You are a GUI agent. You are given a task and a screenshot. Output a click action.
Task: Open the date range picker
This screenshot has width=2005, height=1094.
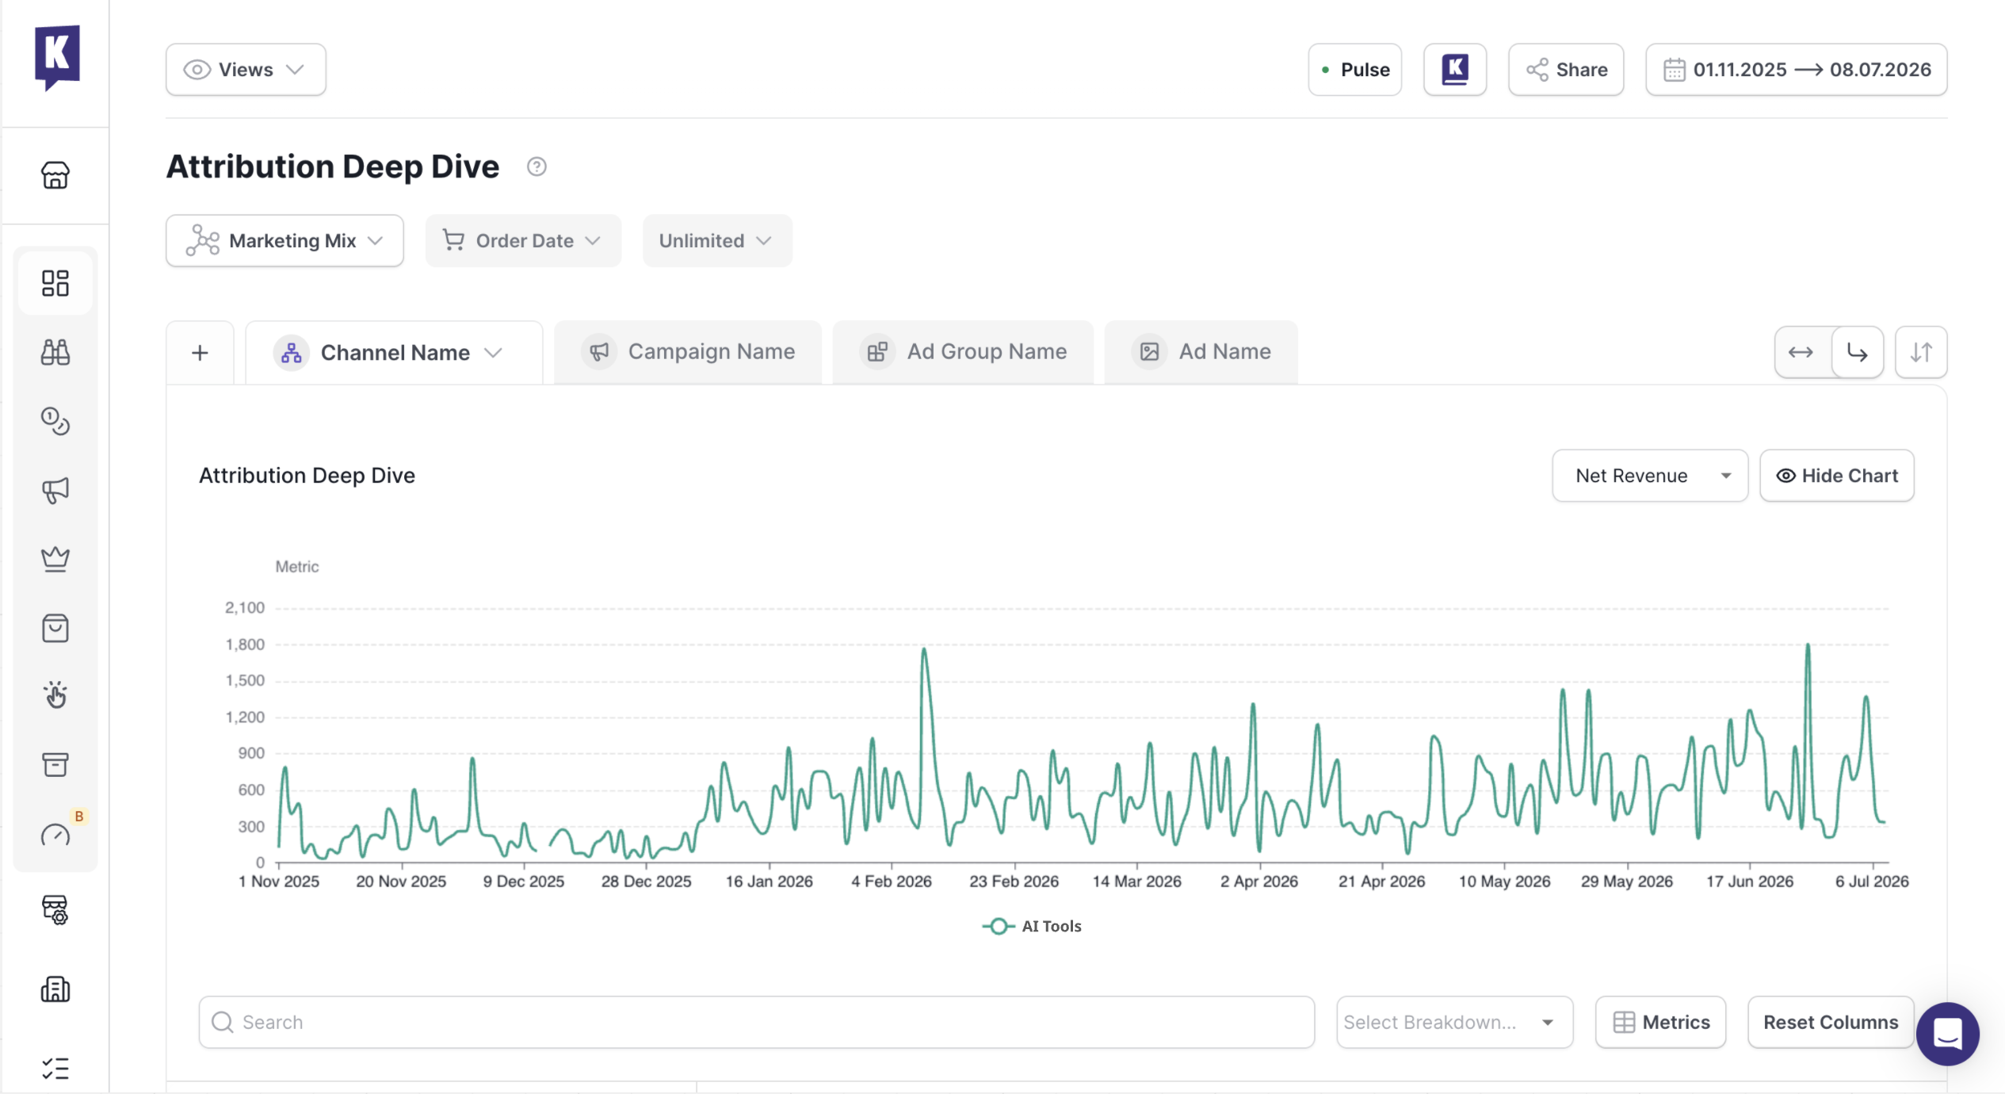point(1796,70)
